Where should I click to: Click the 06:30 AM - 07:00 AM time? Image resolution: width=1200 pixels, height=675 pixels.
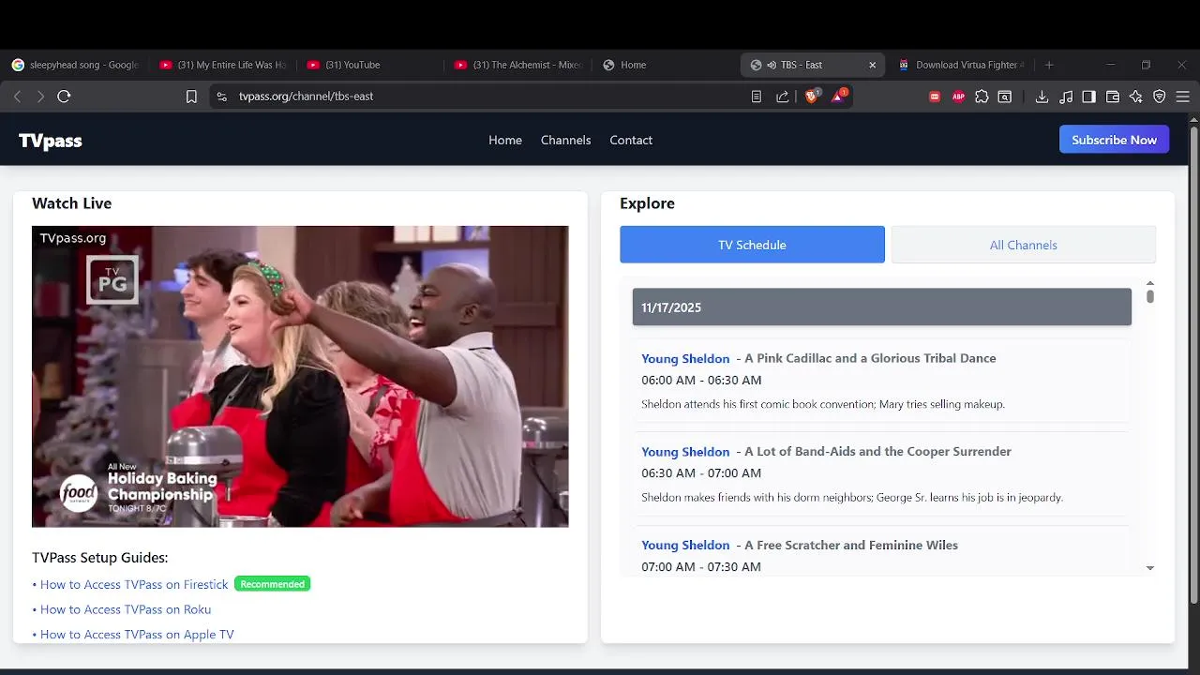701,473
